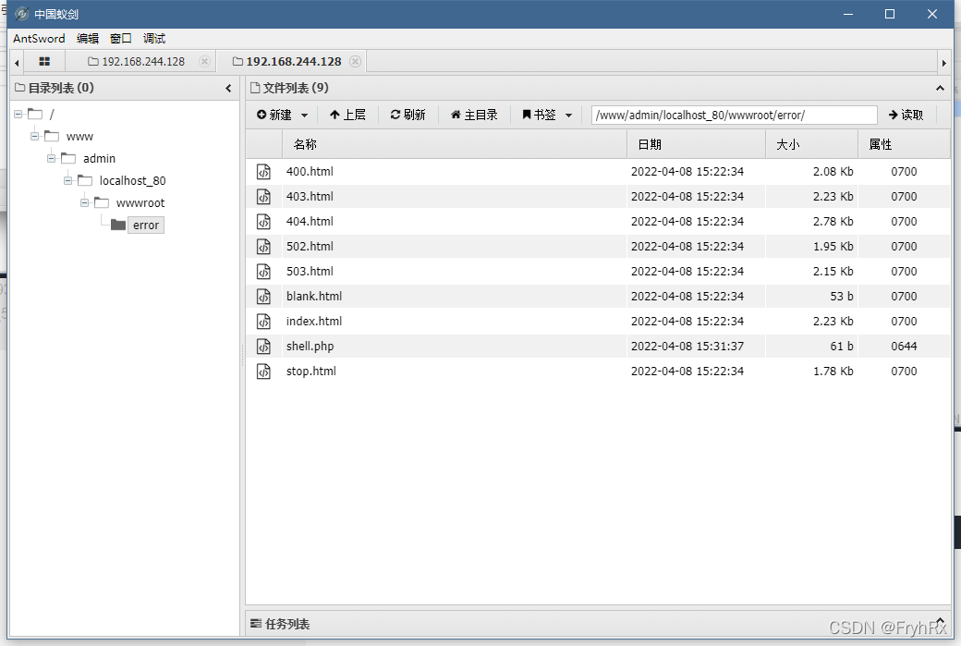Sort by the 大小 column header
This screenshot has width=961, height=646.
[811, 145]
